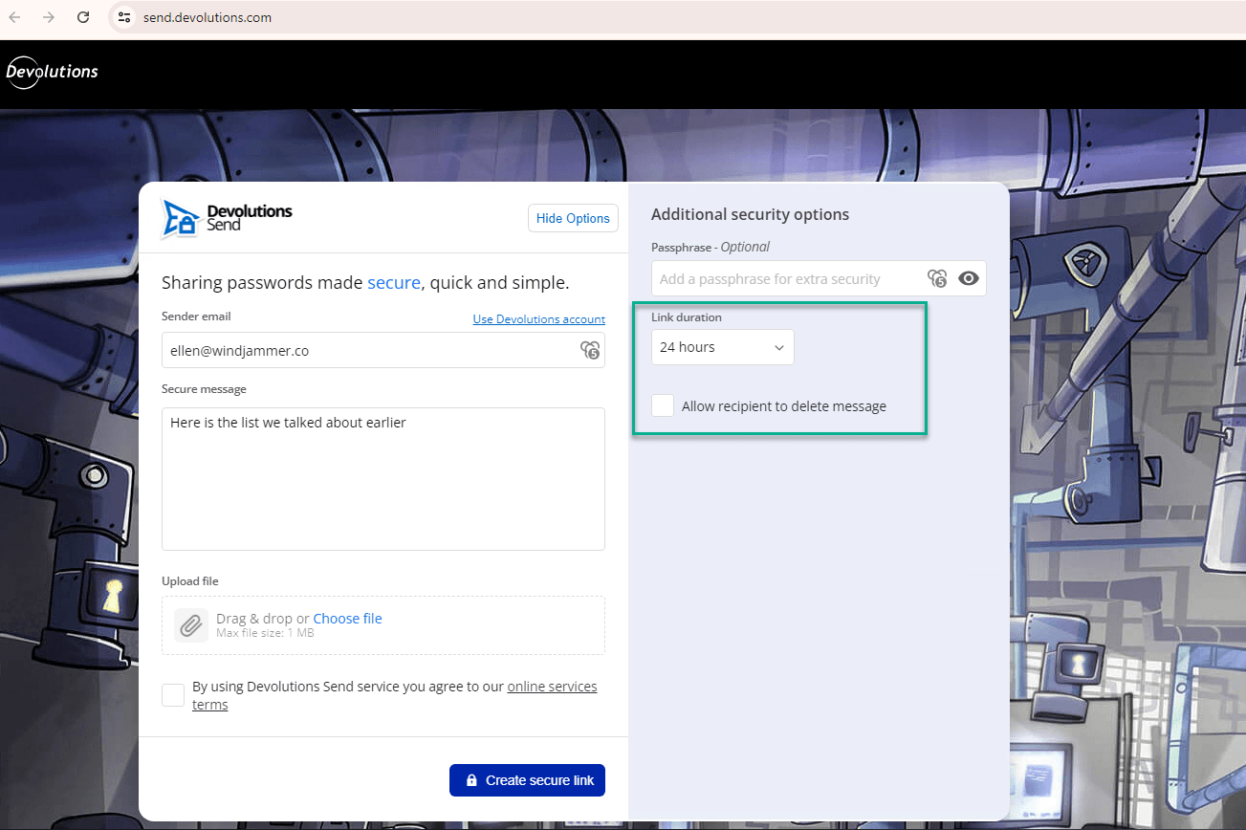The height and width of the screenshot is (830, 1246).
Task: Enable Allow recipient to delete message
Action: (663, 405)
